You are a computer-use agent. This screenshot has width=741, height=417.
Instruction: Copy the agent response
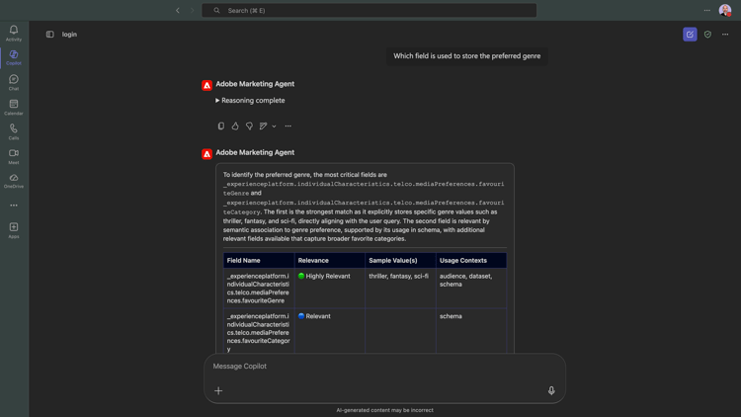[220, 125]
